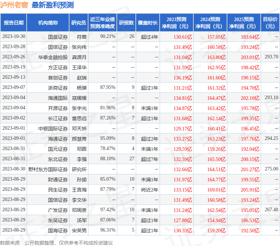Click researcher 邓天娇
The image size is (280, 246).
pyautogui.click(x=79, y=129)
